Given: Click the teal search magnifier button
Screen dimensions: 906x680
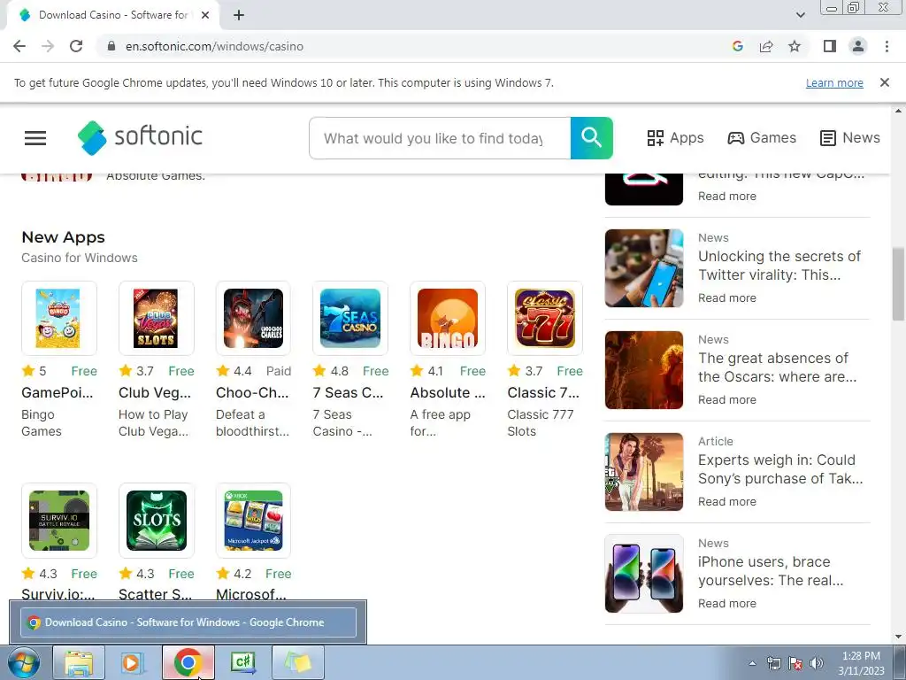Looking at the screenshot, I should coord(591,137).
